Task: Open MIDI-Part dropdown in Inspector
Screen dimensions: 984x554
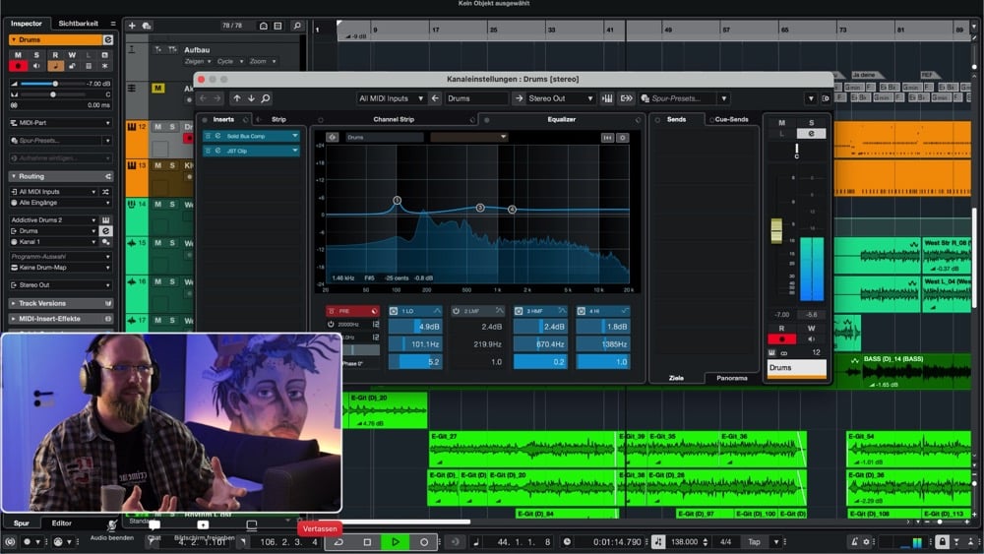Action: (x=61, y=123)
